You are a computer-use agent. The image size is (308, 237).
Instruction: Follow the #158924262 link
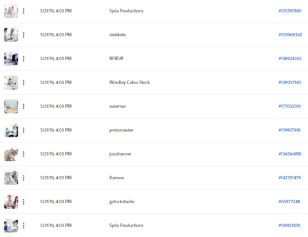(290, 58)
